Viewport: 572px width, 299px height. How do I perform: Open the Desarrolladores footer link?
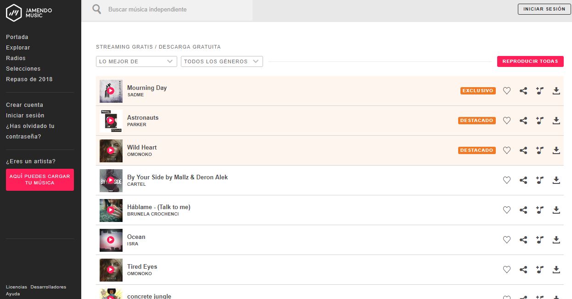(x=48, y=287)
